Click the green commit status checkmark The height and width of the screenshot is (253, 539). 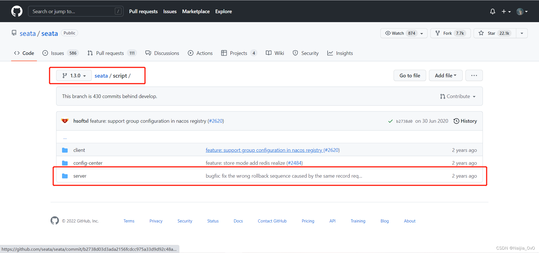[390, 121]
